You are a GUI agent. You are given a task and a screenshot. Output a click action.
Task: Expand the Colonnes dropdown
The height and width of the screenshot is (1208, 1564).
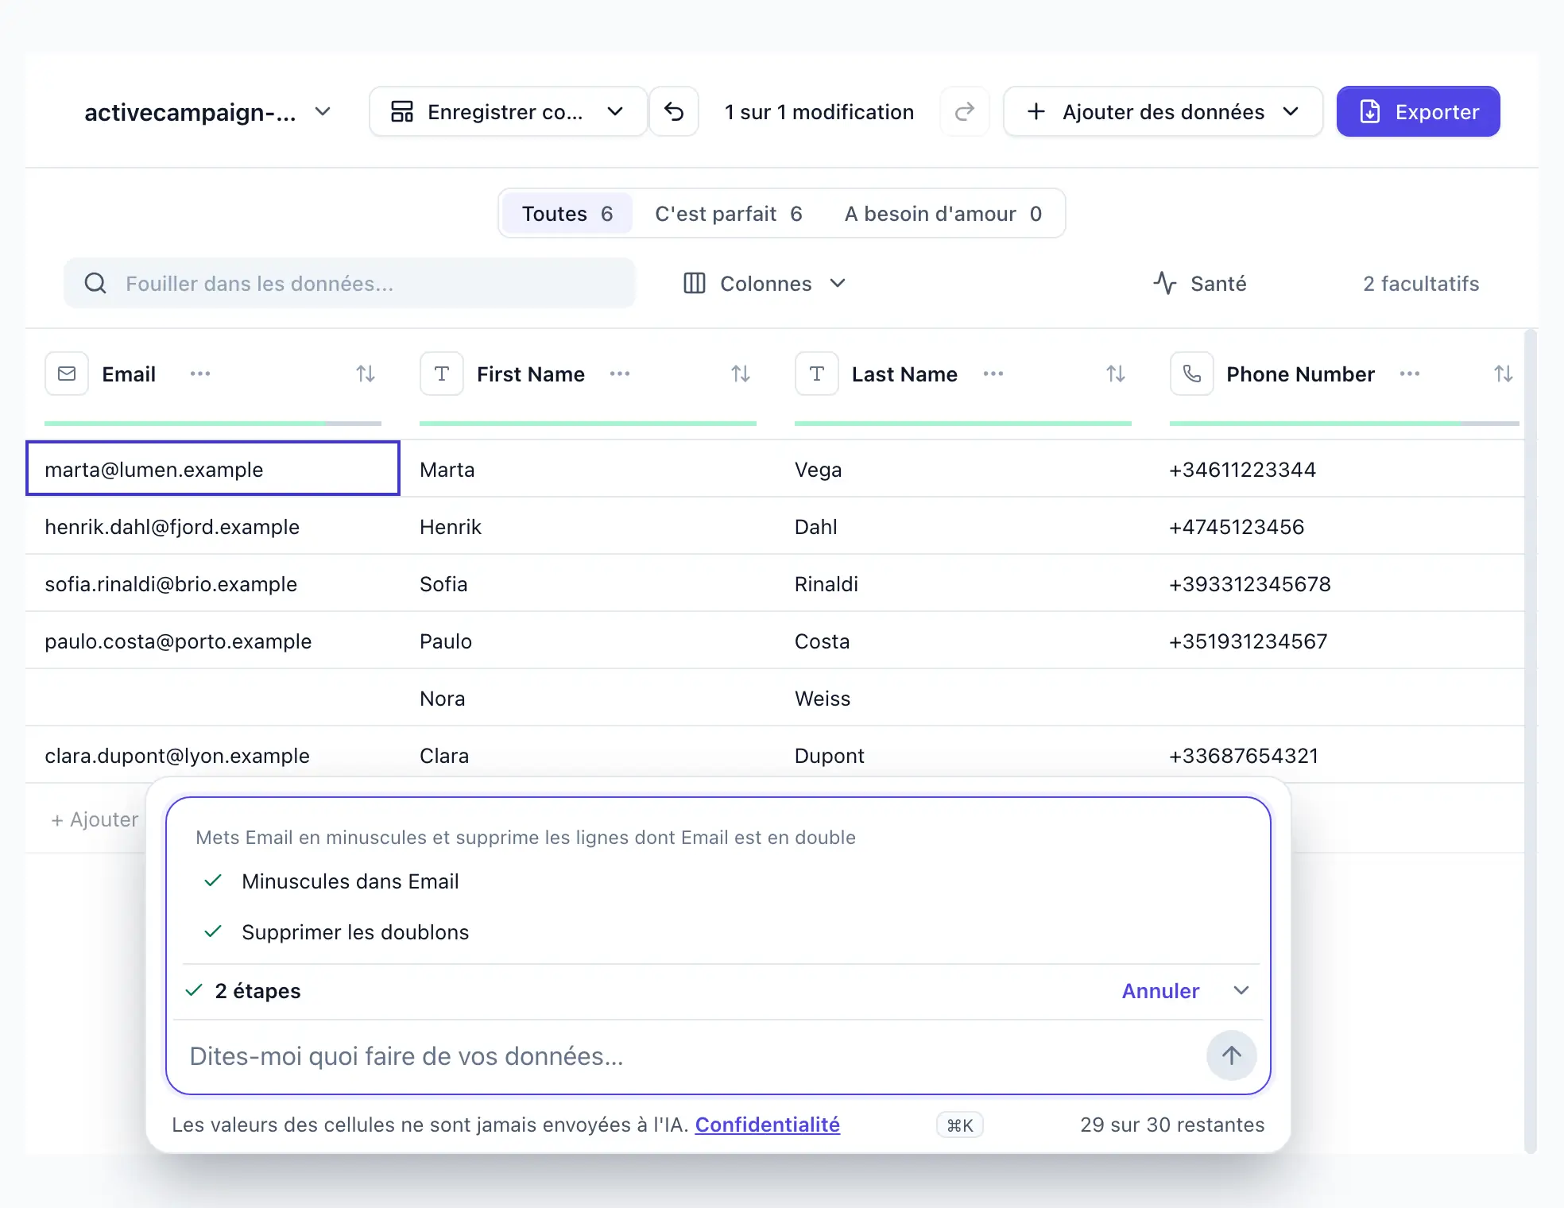point(765,284)
